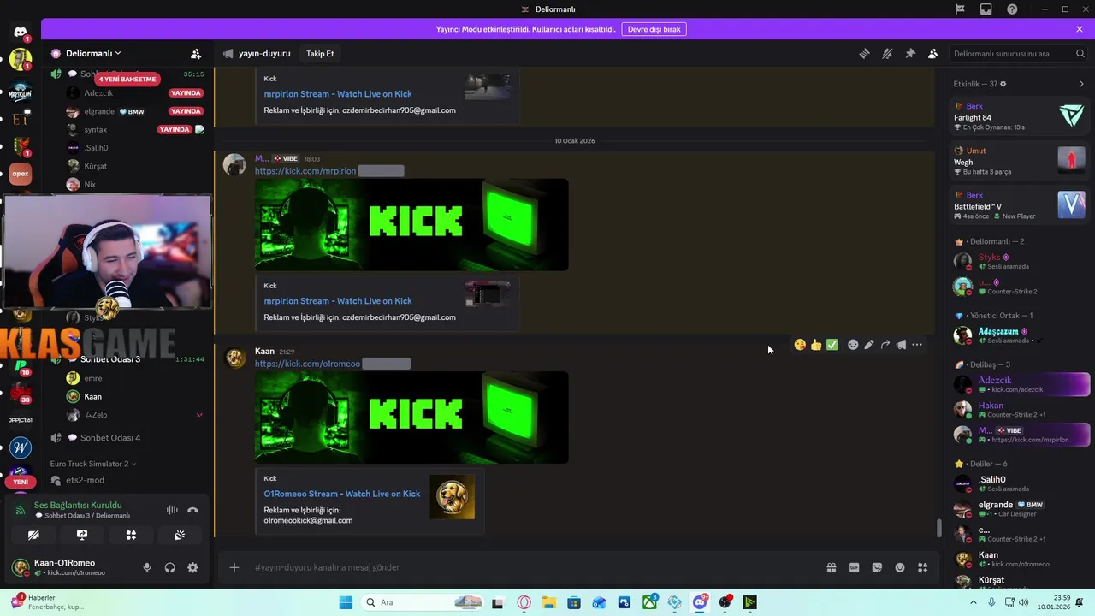Deafen using the headphones icon
The image size is (1095, 616).
coord(170,567)
